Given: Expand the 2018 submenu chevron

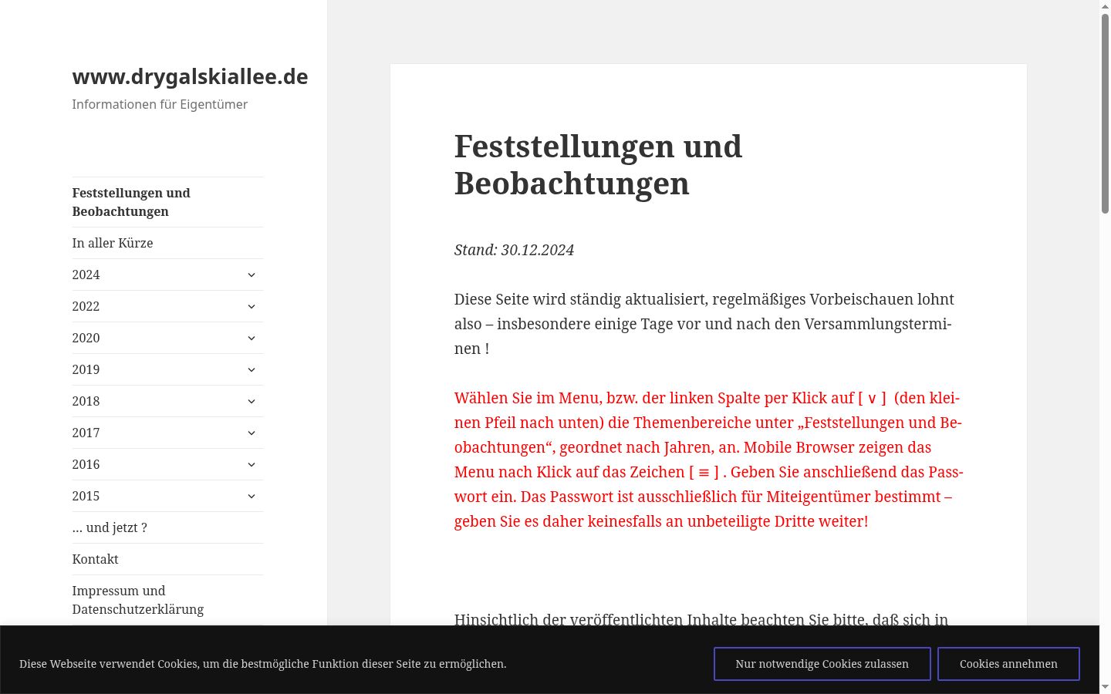Looking at the screenshot, I should [x=252, y=401].
